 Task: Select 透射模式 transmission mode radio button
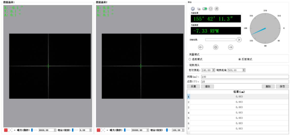[190, 59]
